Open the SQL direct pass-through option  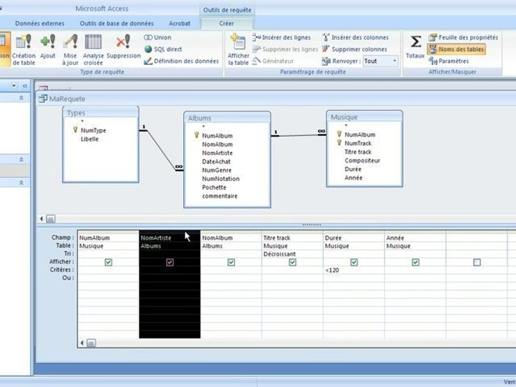pyautogui.click(x=163, y=49)
